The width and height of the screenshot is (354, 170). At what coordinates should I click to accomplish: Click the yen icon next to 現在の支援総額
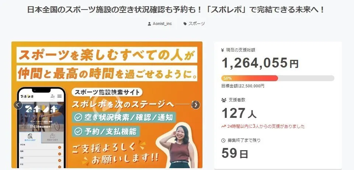point(223,50)
